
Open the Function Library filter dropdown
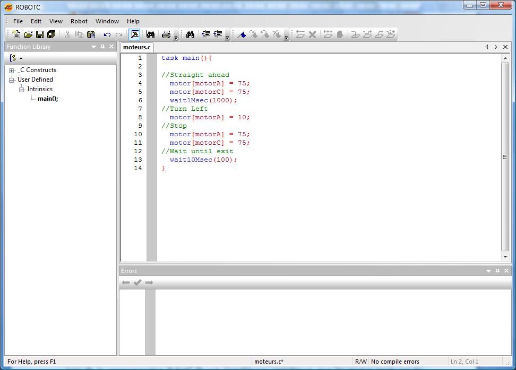pyautogui.click(x=15, y=58)
